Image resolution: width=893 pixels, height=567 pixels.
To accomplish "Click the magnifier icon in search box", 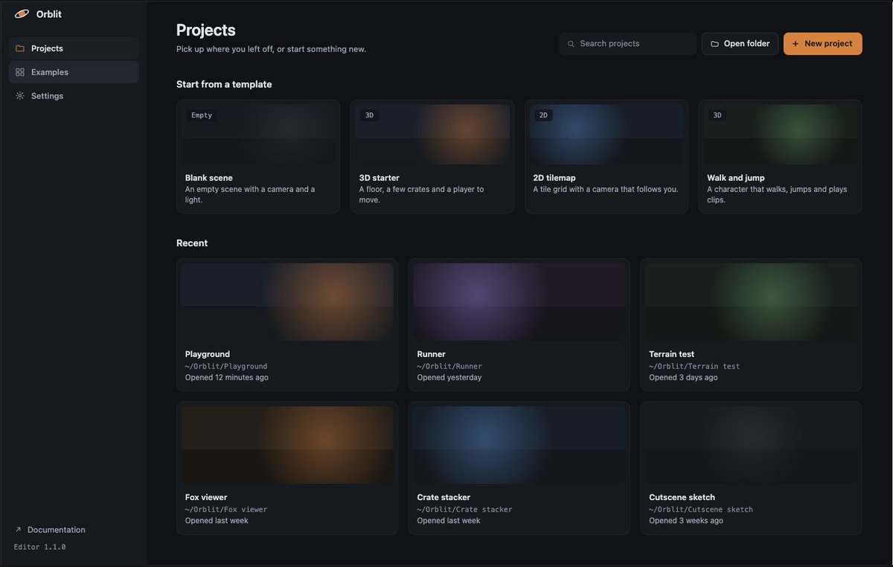I will point(572,44).
